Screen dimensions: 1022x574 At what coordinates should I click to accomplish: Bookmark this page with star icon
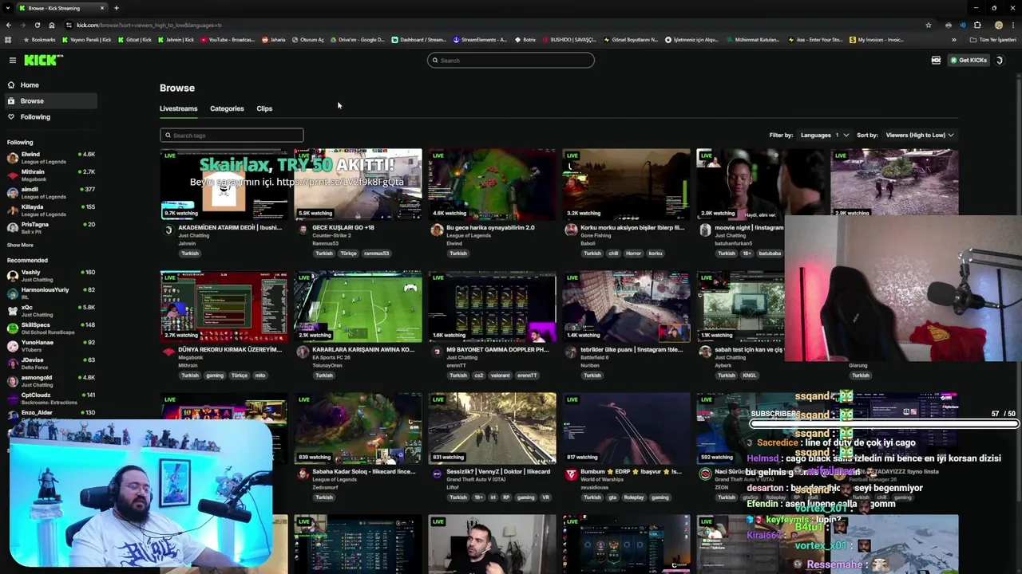pos(928,25)
